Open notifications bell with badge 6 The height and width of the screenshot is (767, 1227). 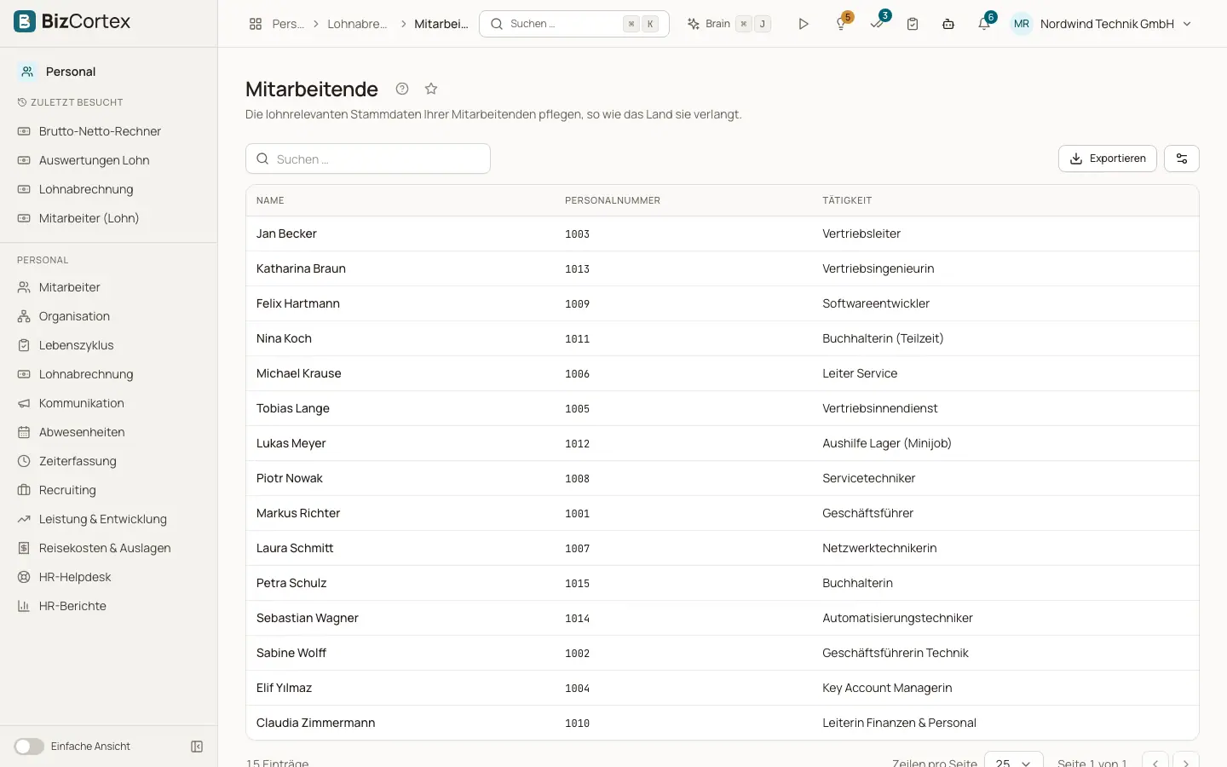(985, 23)
